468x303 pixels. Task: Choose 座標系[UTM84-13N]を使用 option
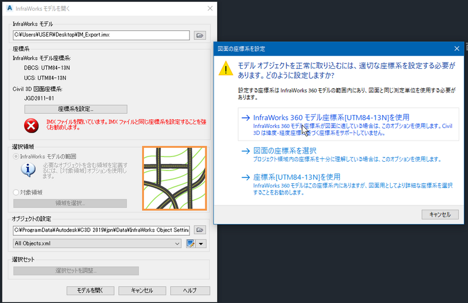pos(348,184)
